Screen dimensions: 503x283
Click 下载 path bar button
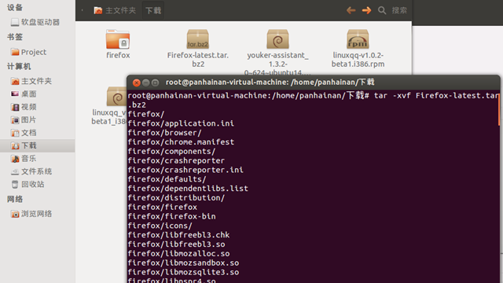click(153, 10)
